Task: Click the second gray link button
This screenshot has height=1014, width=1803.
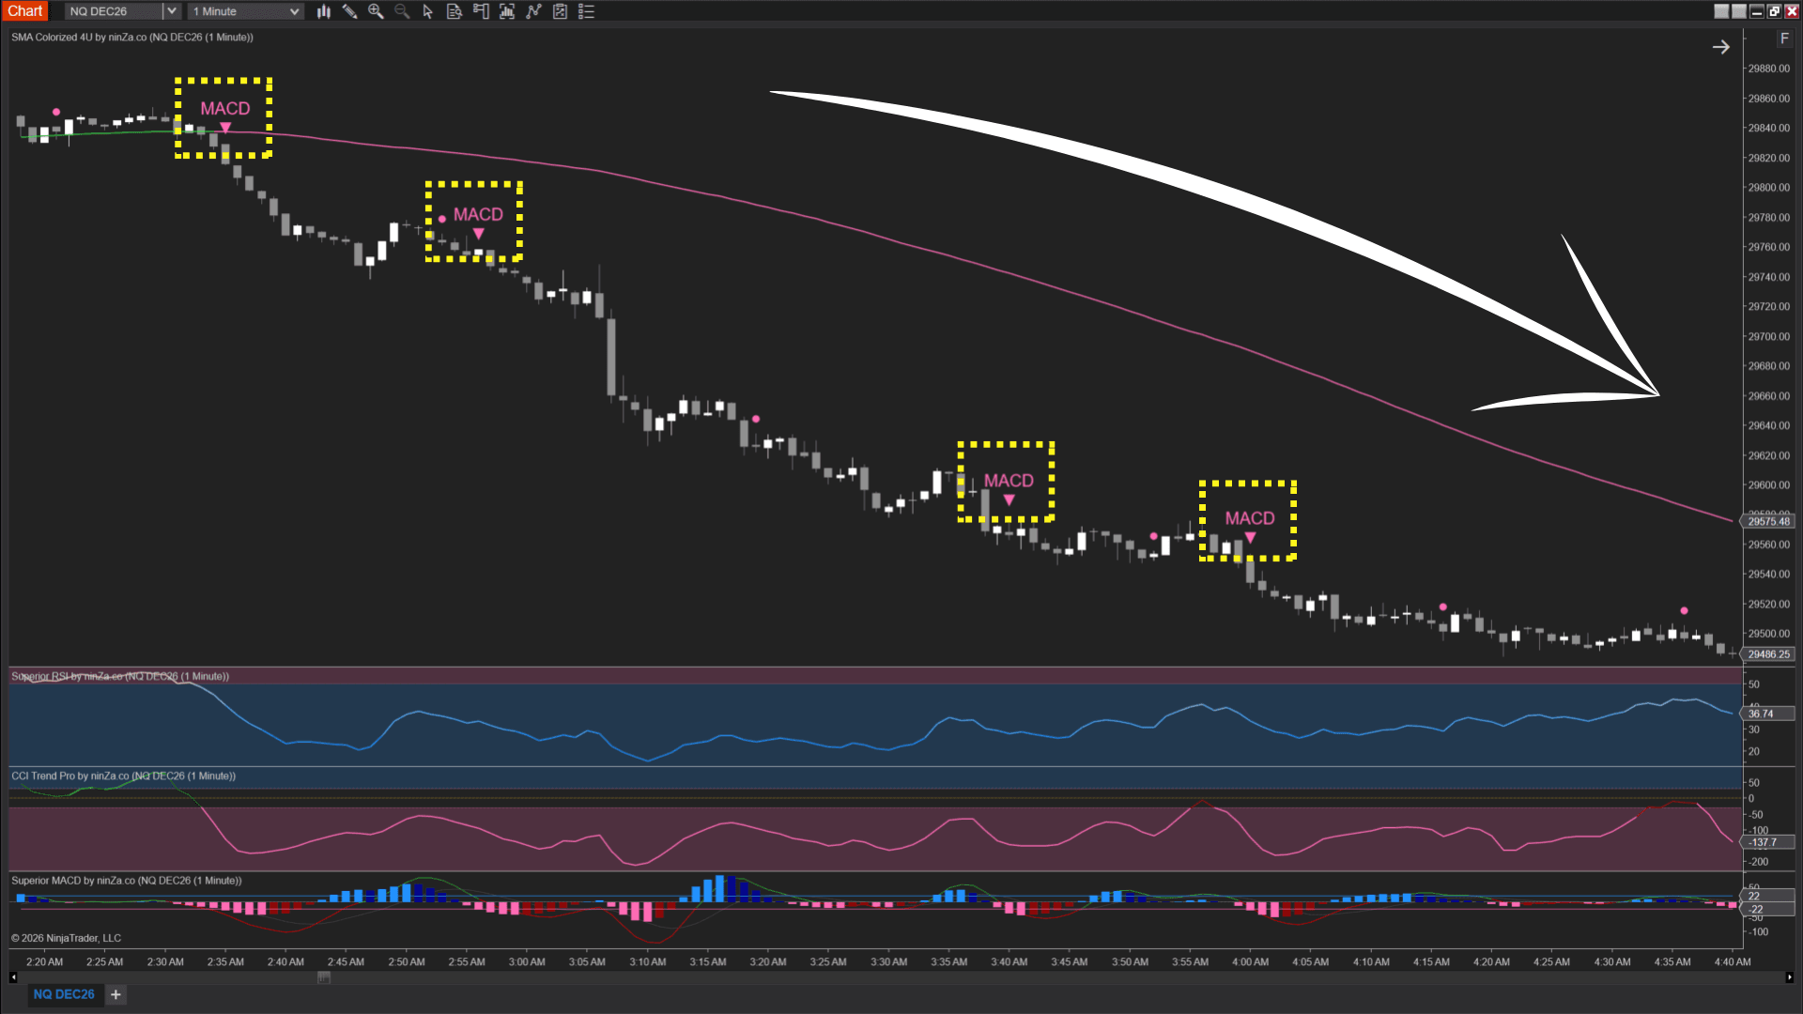Action: [1739, 11]
